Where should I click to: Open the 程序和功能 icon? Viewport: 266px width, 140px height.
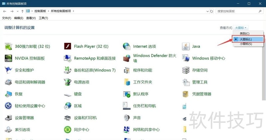(127, 70)
